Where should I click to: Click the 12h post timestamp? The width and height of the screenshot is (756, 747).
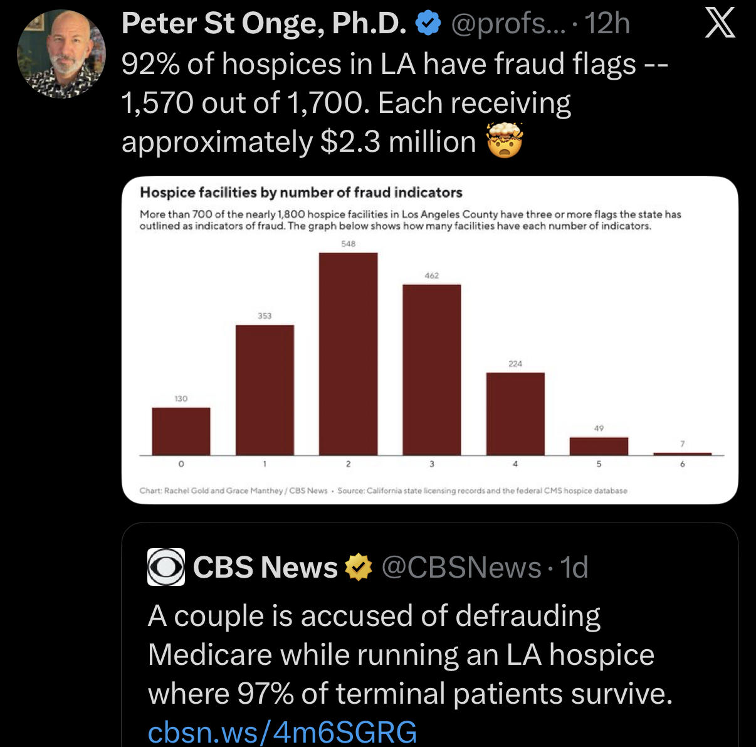point(607,24)
